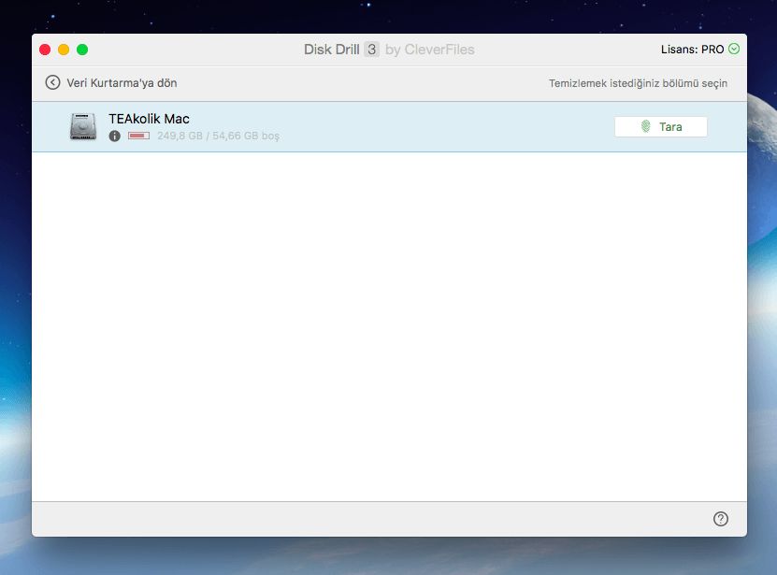This screenshot has height=575, width=777.
Task: Click the Disk Drill 3 window title
Action: pos(389,49)
